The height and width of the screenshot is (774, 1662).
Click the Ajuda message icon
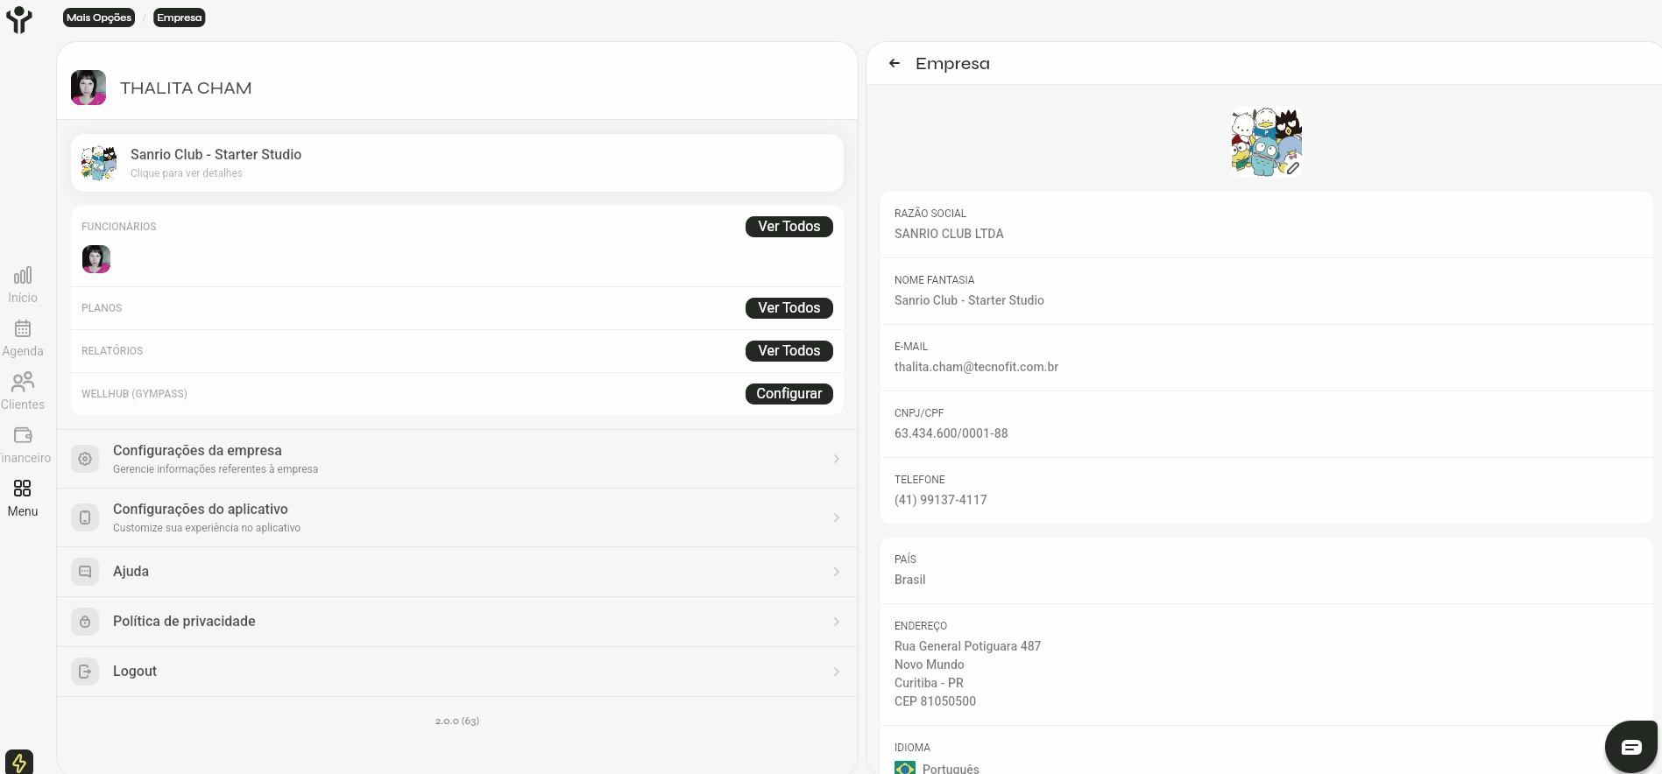[x=85, y=572]
